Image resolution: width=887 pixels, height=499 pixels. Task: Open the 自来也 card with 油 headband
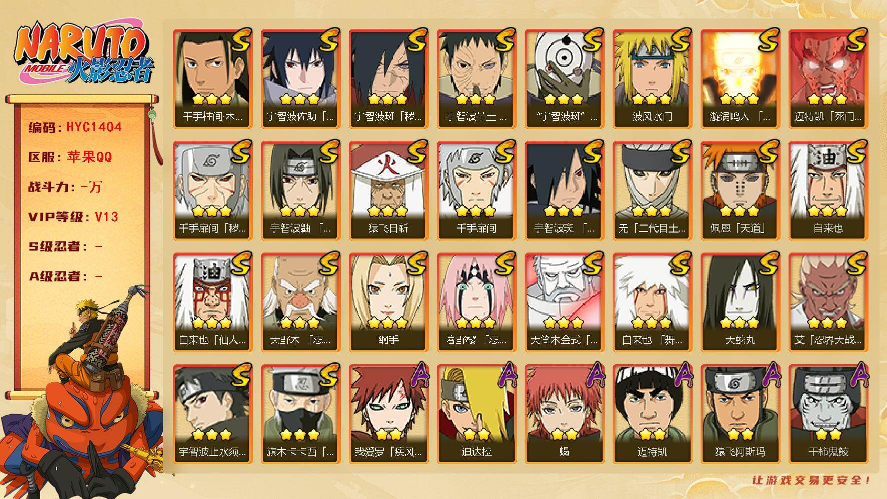point(828,190)
